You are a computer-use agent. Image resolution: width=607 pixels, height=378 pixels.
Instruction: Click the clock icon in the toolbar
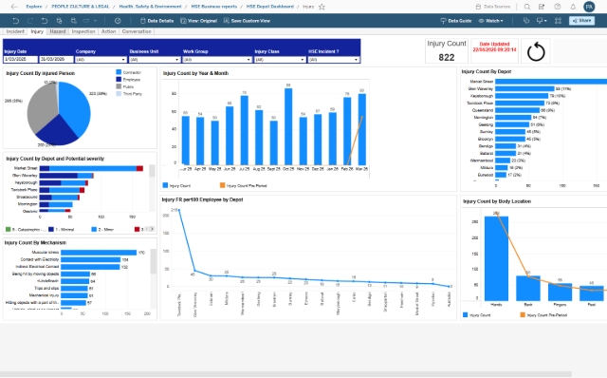tap(118, 21)
